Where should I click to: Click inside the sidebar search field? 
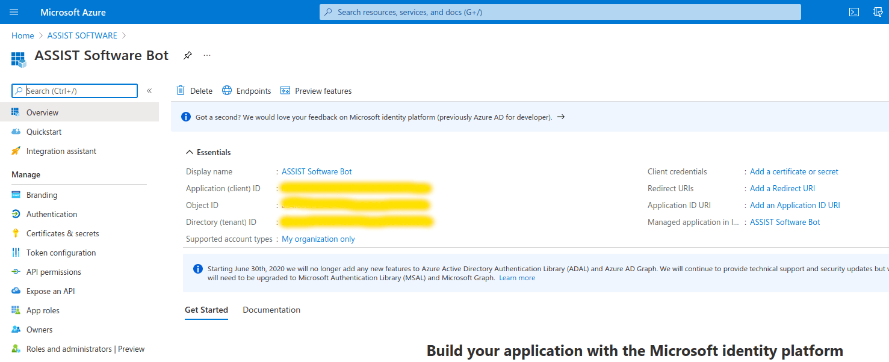tap(74, 90)
